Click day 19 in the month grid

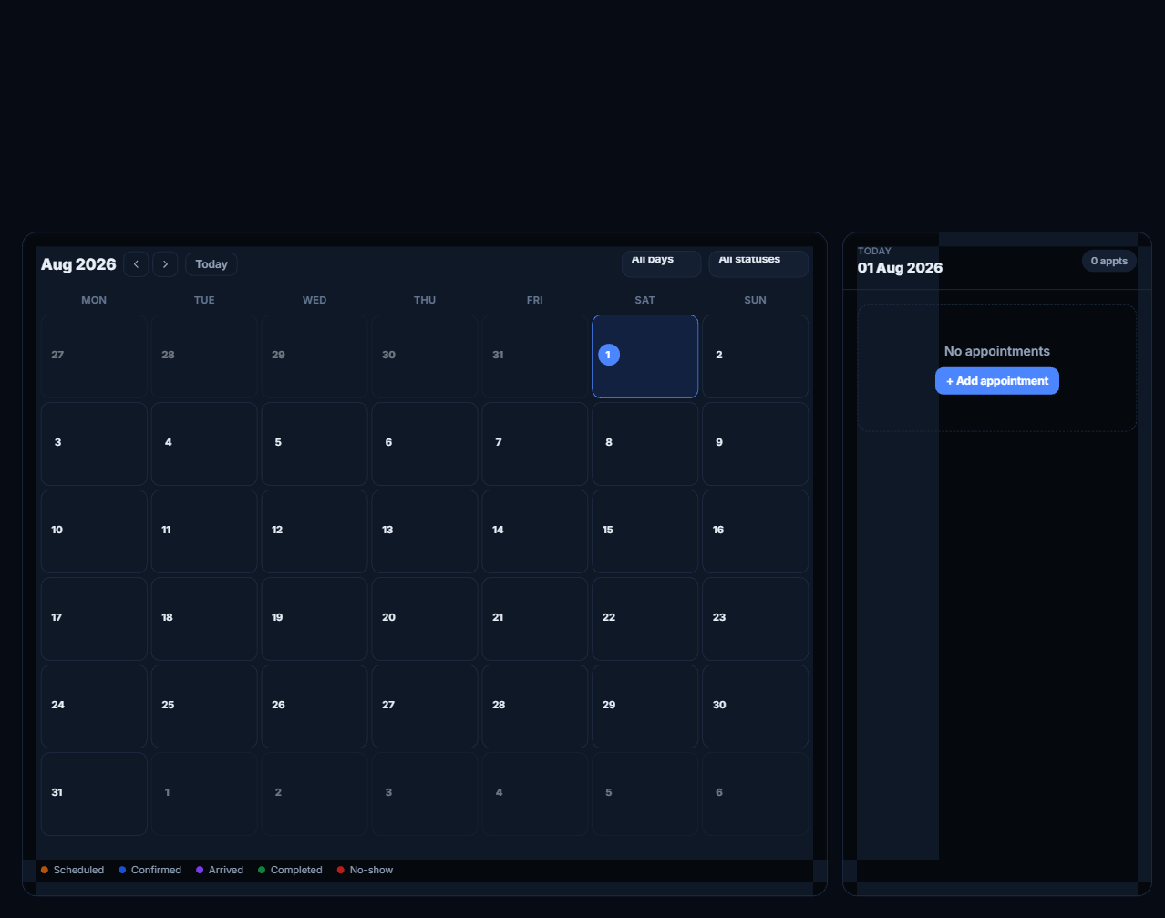click(x=314, y=619)
